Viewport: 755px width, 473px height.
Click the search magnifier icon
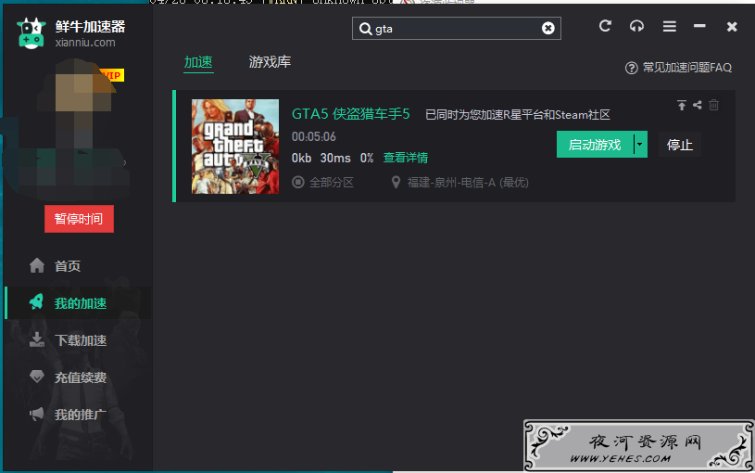[x=366, y=29]
